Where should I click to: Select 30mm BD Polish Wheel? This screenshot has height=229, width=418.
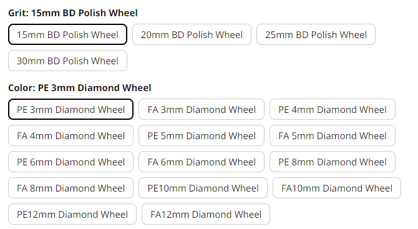[x=67, y=61]
